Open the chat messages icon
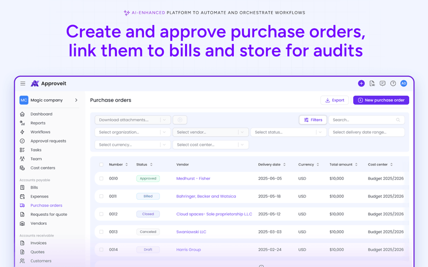This screenshot has height=267, width=428. pos(383,83)
